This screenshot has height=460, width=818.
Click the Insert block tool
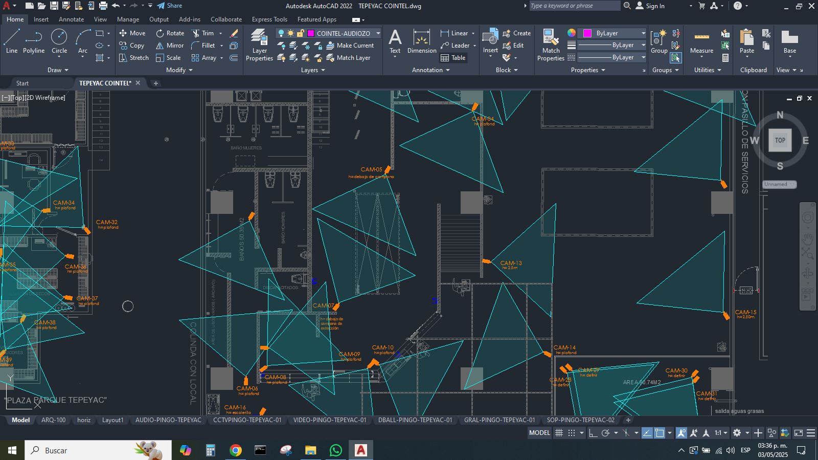[x=490, y=41]
